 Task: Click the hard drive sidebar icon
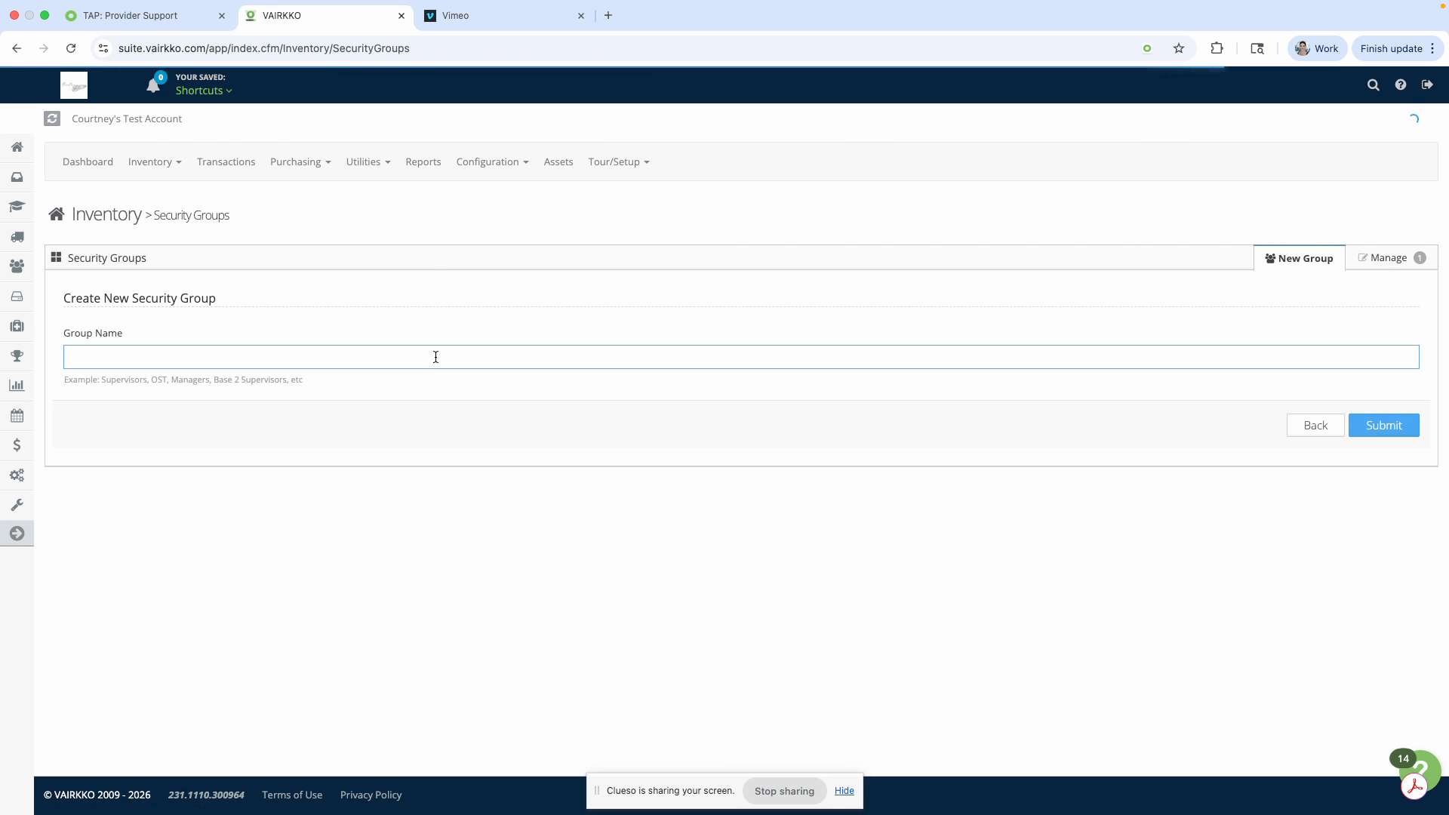coord(17,297)
